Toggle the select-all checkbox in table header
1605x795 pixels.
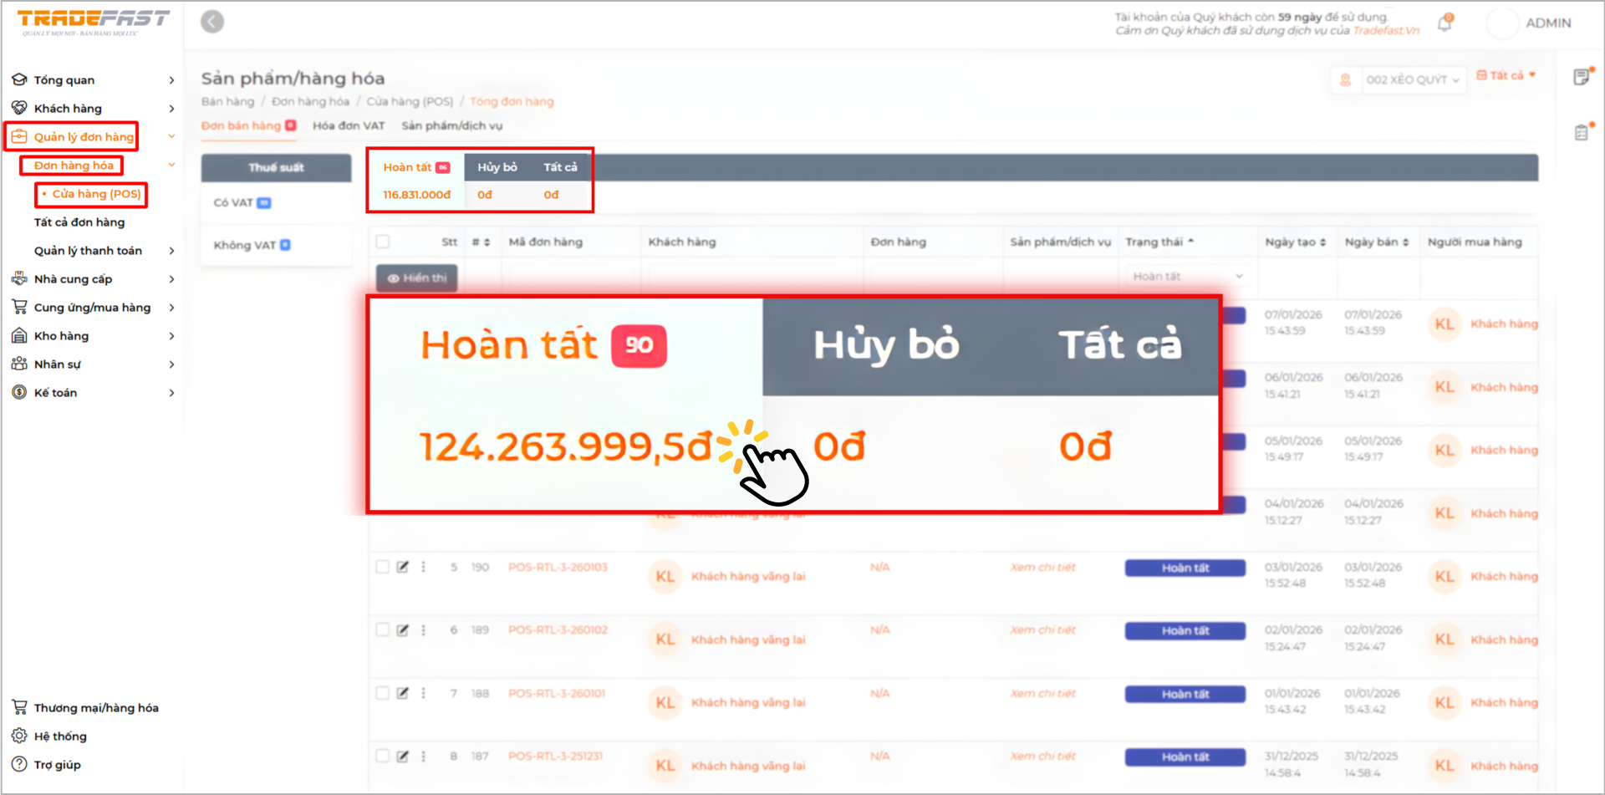383,242
